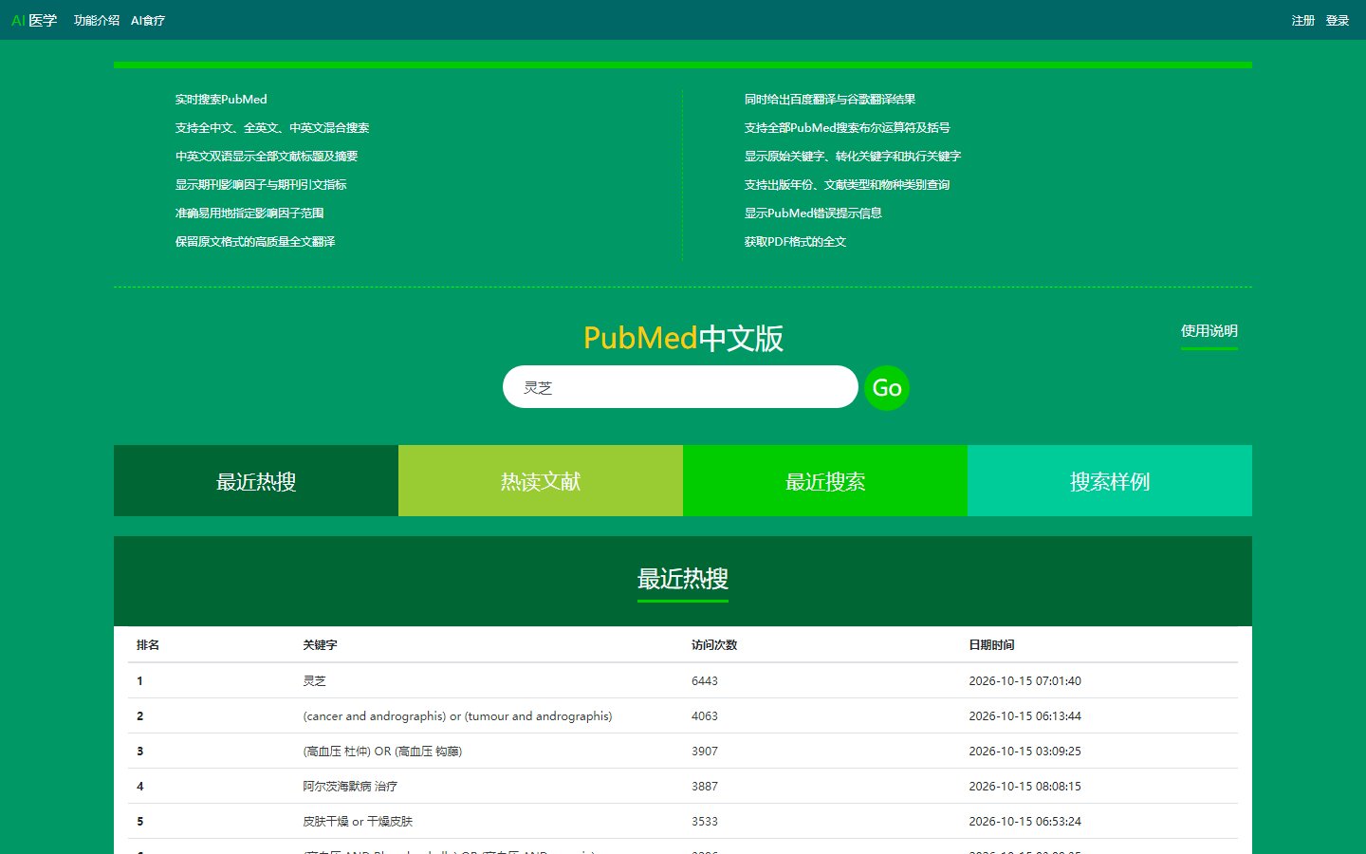Viewport: 1366px width, 854px height.
Task: Open the 使用说明 usage guide link
Action: [1209, 331]
